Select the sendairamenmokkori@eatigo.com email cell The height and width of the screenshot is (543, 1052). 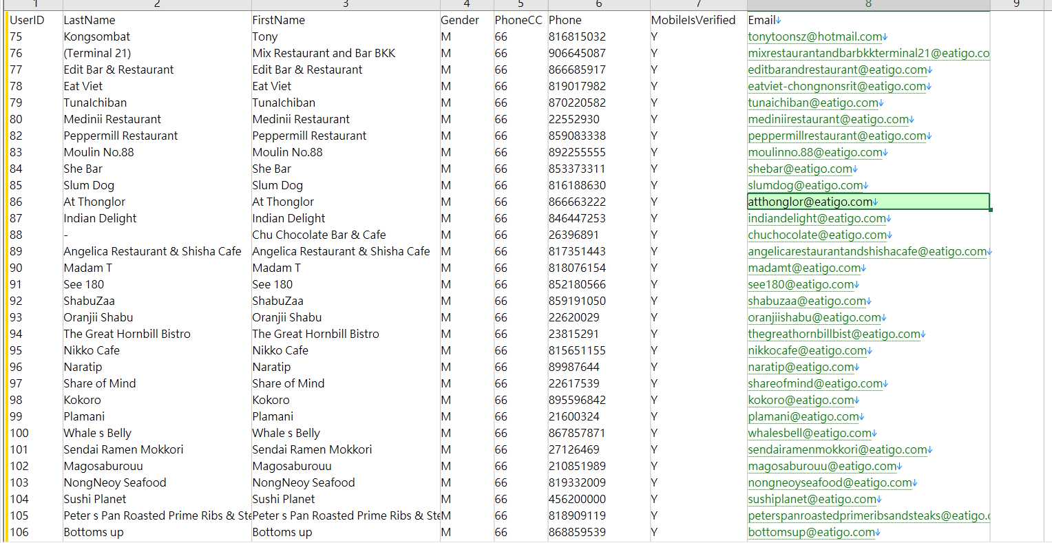coord(868,449)
